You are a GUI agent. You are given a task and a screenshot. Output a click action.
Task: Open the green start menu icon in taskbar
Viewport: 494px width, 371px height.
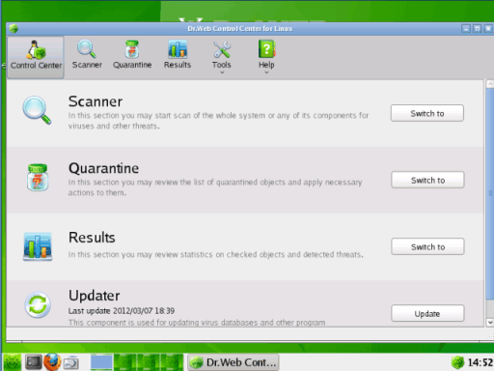pos(13,362)
